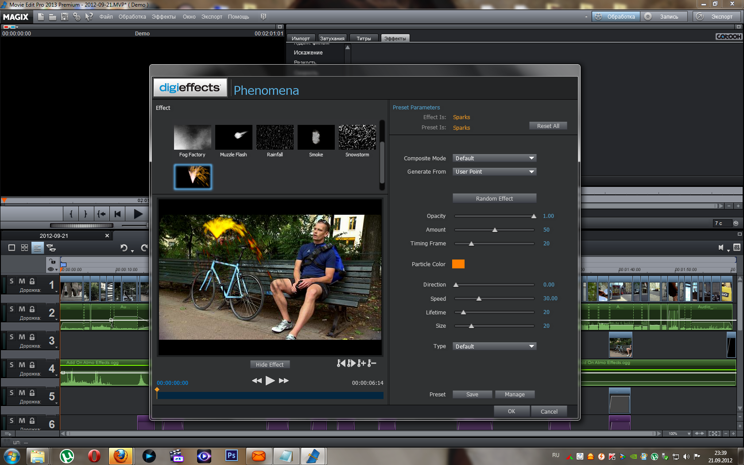This screenshot has width=744, height=465.
Task: Remove a keyframe in effect preview
Action: pyautogui.click(x=372, y=363)
